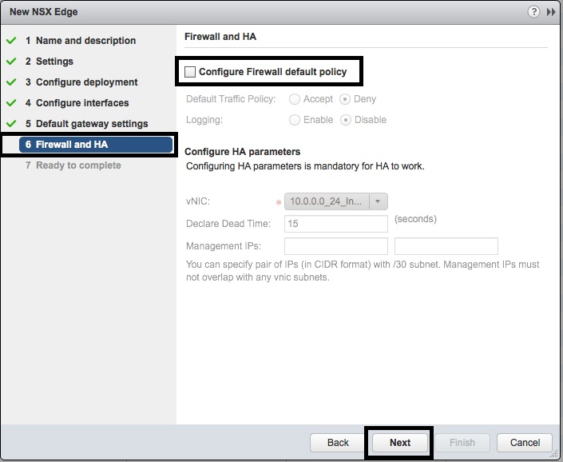Enable Configure Firewall default policy checkbox
This screenshot has height=462, width=563.
pos(190,72)
